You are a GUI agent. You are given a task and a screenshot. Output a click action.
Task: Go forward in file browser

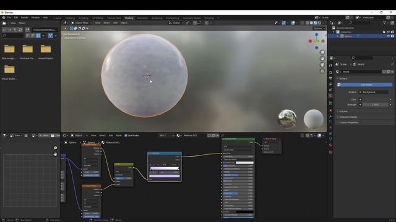coord(10,30)
